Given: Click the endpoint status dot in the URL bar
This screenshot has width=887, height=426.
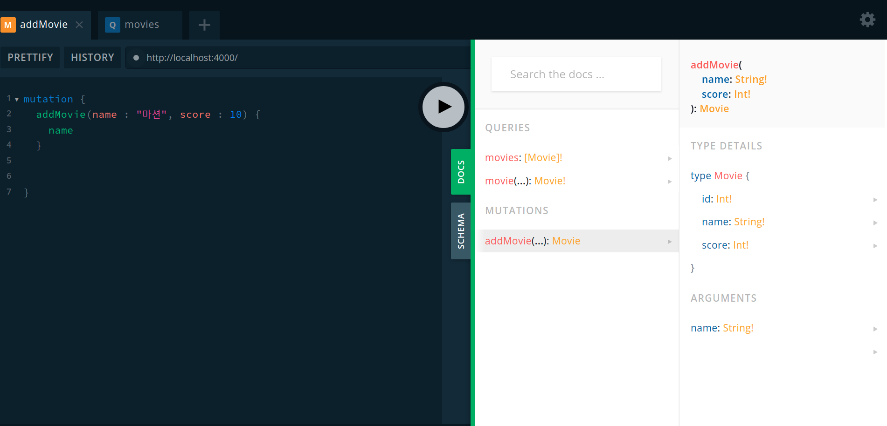Looking at the screenshot, I should 136,58.
